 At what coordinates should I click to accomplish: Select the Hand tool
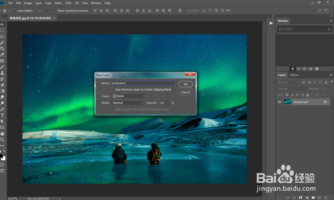(2, 134)
